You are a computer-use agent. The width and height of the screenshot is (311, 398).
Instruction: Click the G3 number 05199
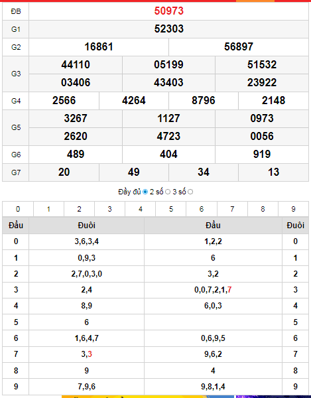click(x=168, y=65)
